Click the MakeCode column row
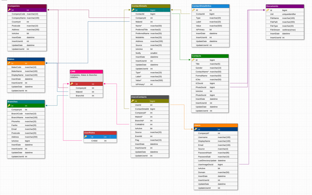312x195 pixels. click(26, 67)
